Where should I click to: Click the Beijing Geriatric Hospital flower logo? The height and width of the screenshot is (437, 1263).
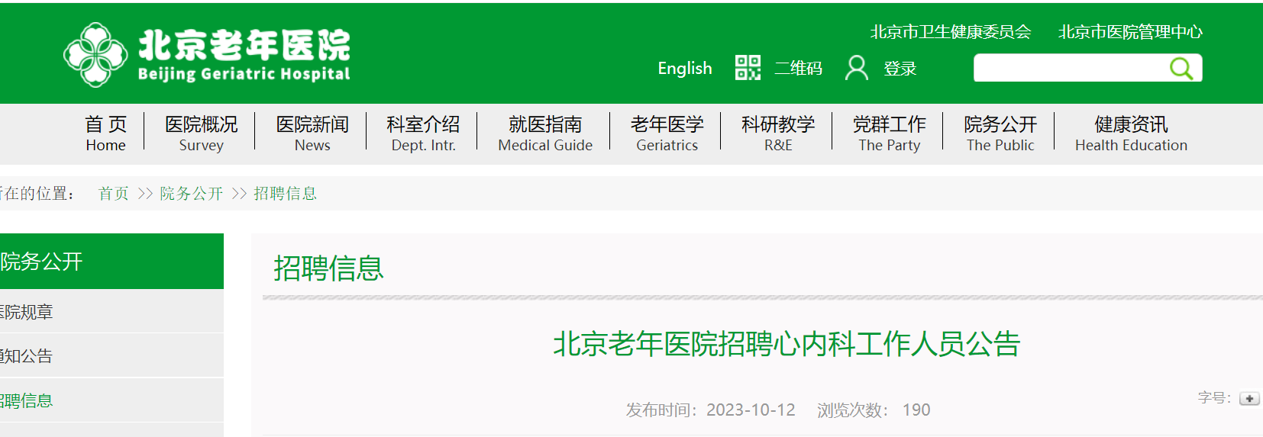pyautogui.click(x=95, y=54)
